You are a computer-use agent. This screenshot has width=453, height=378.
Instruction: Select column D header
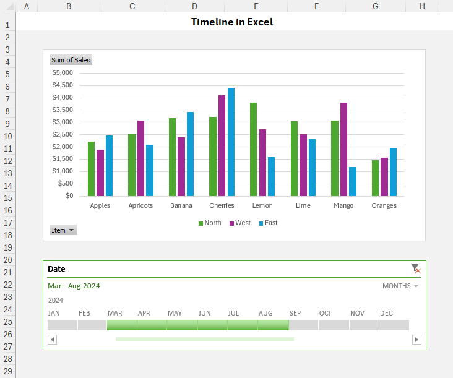coord(195,6)
